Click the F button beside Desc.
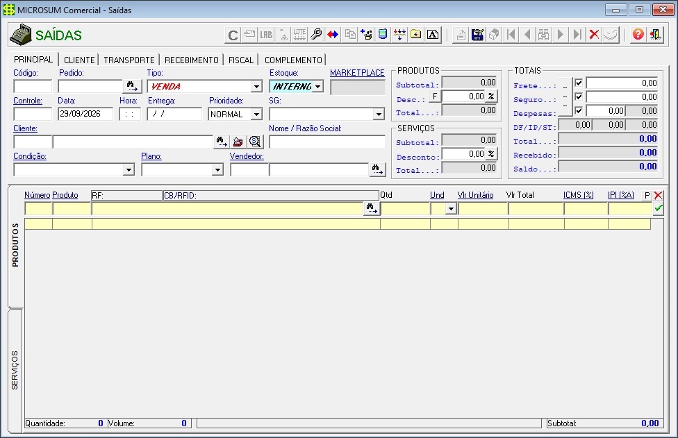The height and width of the screenshot is (438, 678). point(435,96)
